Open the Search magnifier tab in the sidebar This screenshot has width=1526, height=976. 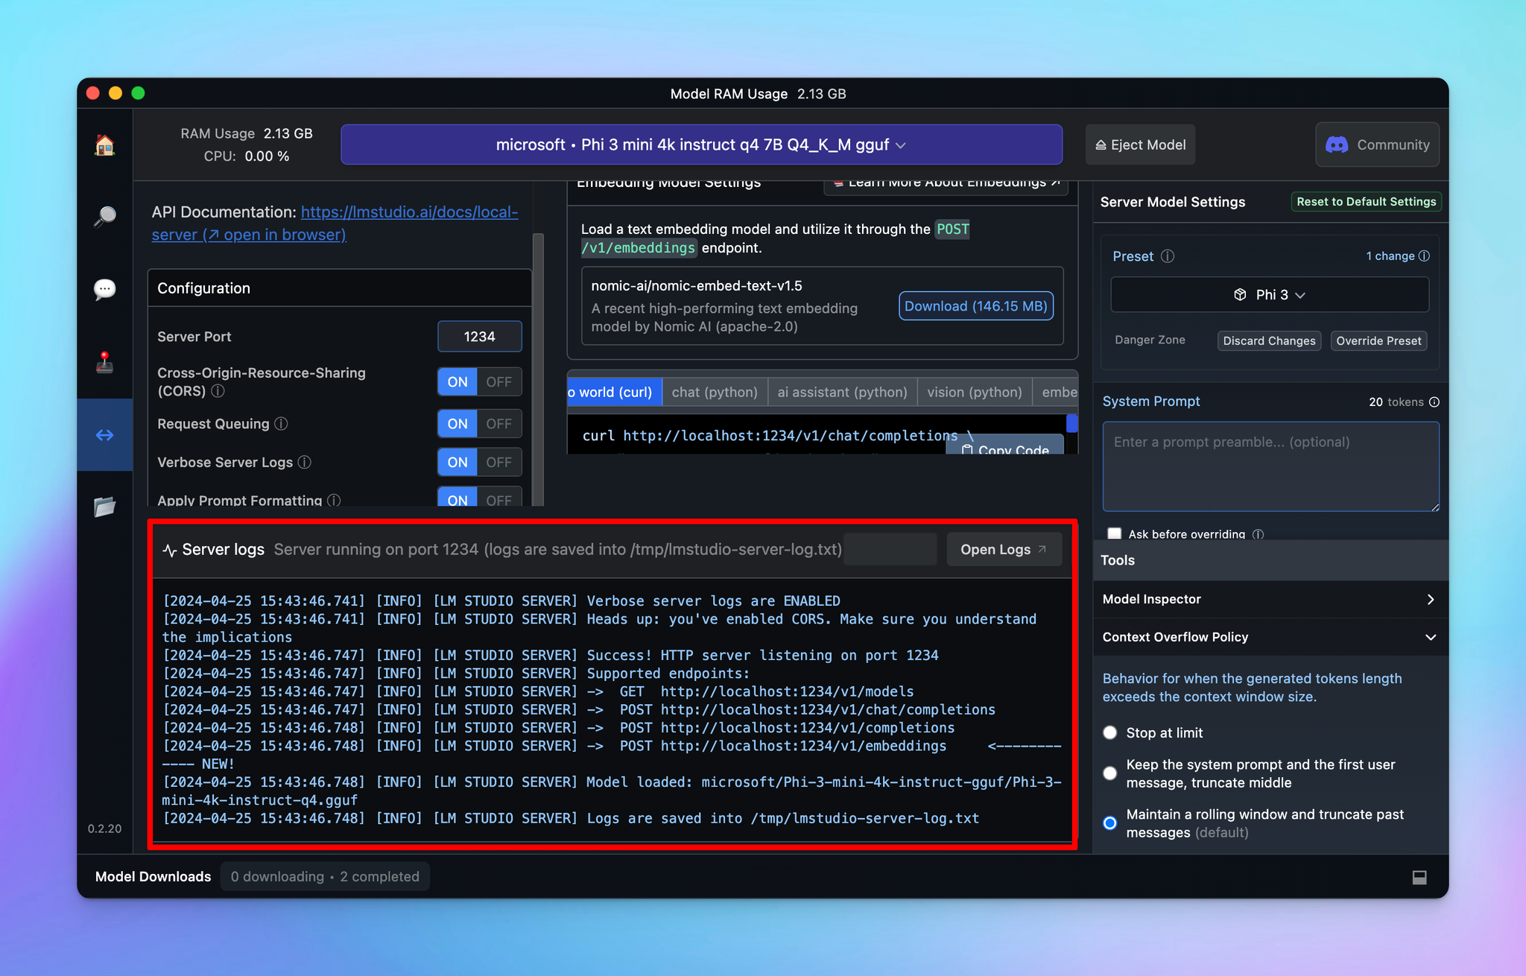[x=105, y=217]
